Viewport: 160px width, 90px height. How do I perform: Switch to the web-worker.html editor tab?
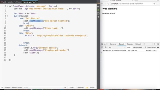(11, 2)
